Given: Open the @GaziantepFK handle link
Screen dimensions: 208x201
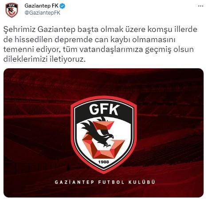Looking at the screenshot, I should [43, 13].
